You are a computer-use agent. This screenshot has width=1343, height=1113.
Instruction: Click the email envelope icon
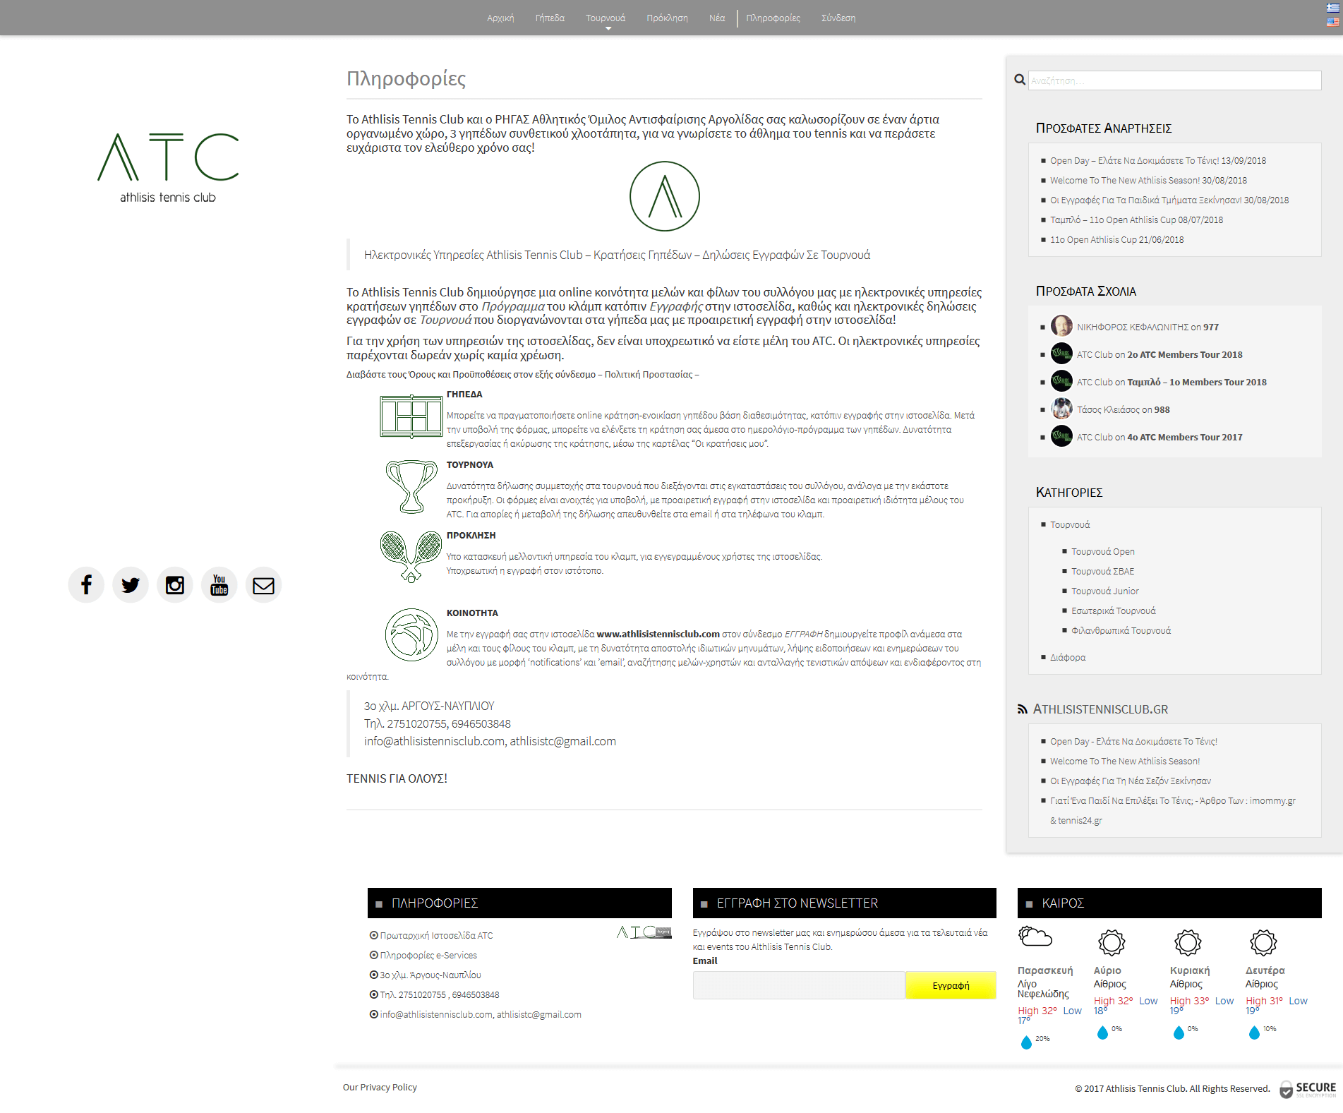[x=263, y=585]
